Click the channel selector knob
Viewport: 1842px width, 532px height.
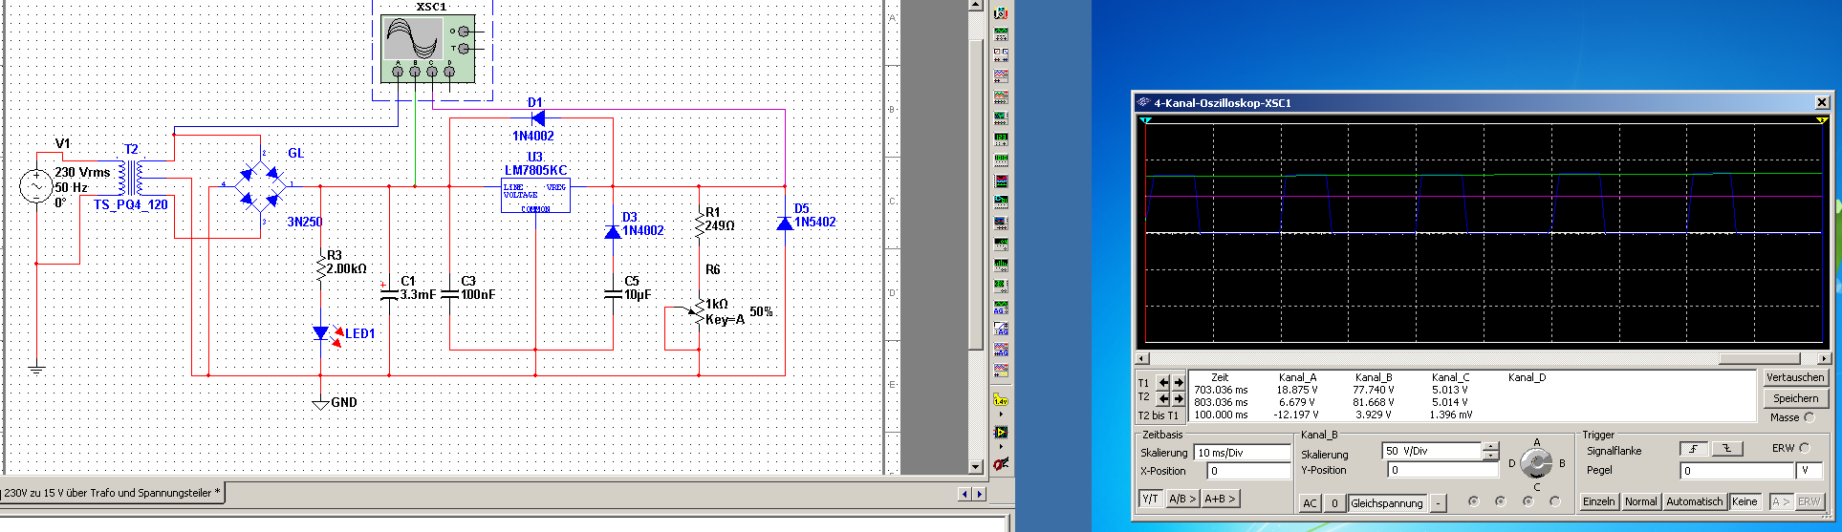tap(1536, 463)
